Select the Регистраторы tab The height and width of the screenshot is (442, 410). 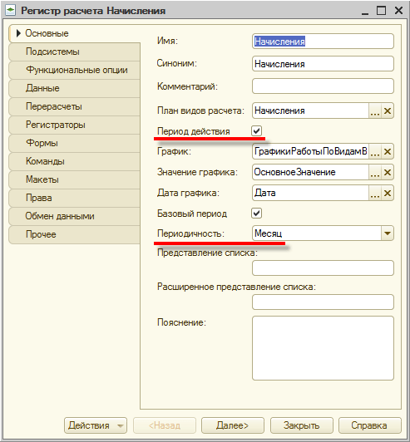[x=75, y=125]
